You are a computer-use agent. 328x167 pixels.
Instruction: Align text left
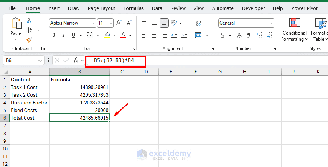[144, 35]
